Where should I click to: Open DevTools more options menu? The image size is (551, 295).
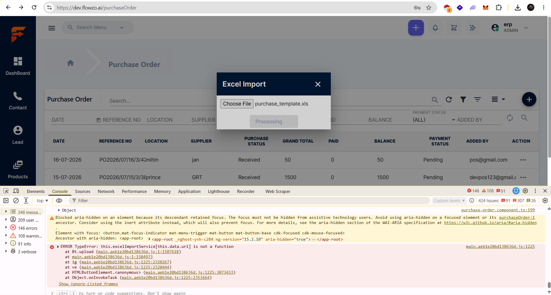point(535,191)
